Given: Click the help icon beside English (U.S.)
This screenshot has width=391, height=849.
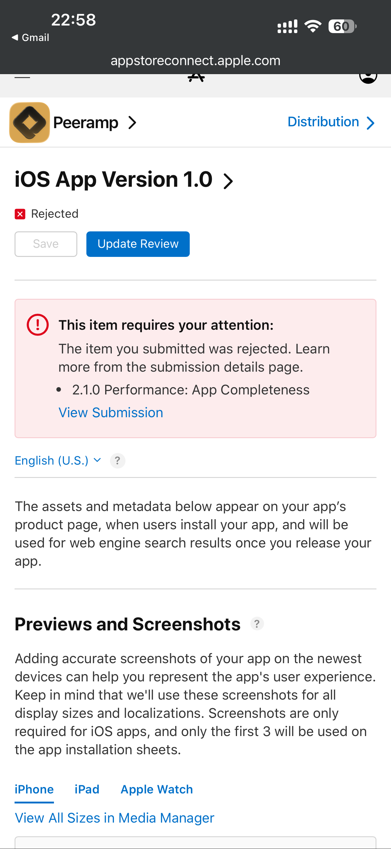Looking at the screenshot, I should click(118, 460).
